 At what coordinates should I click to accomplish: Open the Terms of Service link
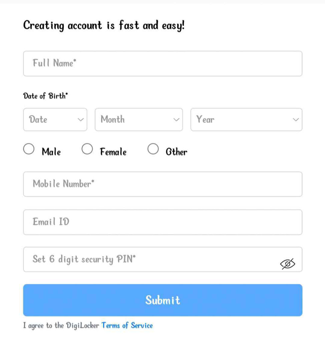coord(127,326)
